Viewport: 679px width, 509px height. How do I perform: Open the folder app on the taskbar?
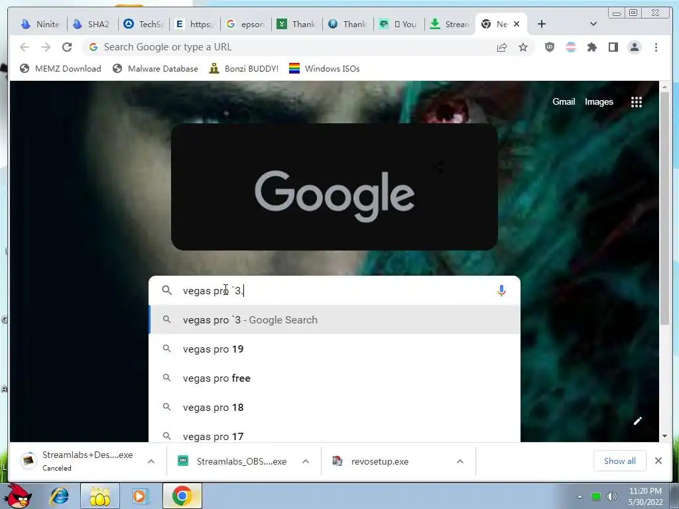click(100, 496)
